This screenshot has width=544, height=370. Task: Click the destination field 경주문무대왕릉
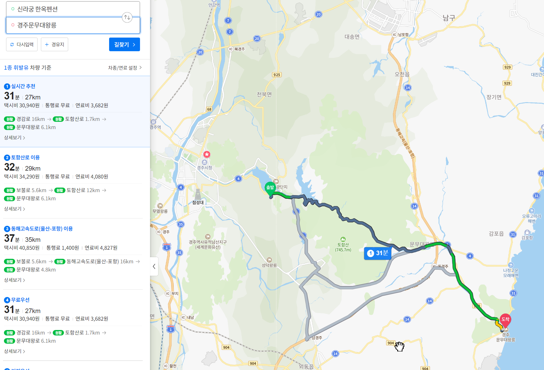click(73, 25)
